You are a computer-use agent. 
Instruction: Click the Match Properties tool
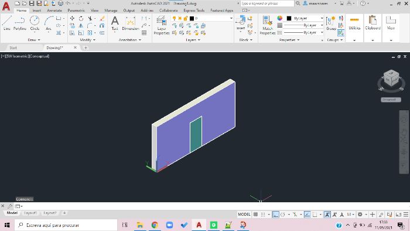tap(268, 25)
